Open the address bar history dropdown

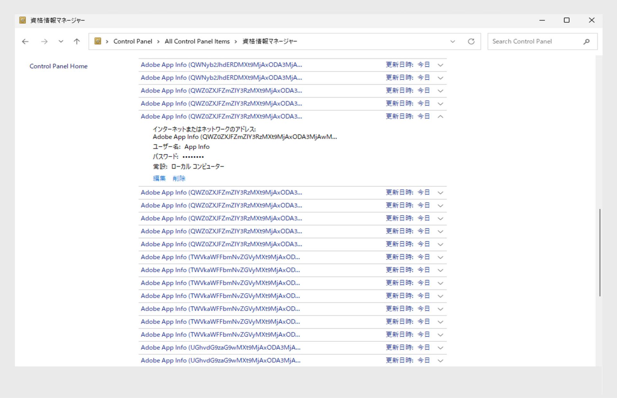453,41
